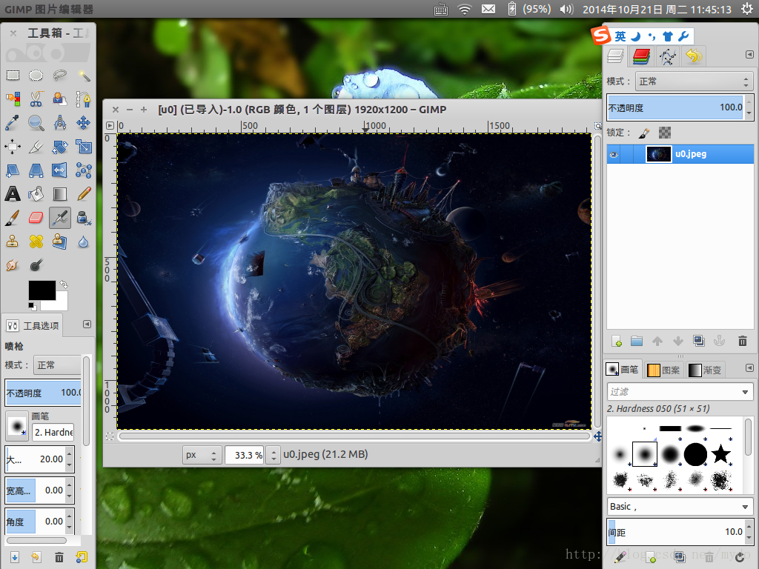The height and width of the screenshot is (569, 759).
Task: Toggle Quick Mask at canvas bottom-left
Action: [x=110, y=436]
